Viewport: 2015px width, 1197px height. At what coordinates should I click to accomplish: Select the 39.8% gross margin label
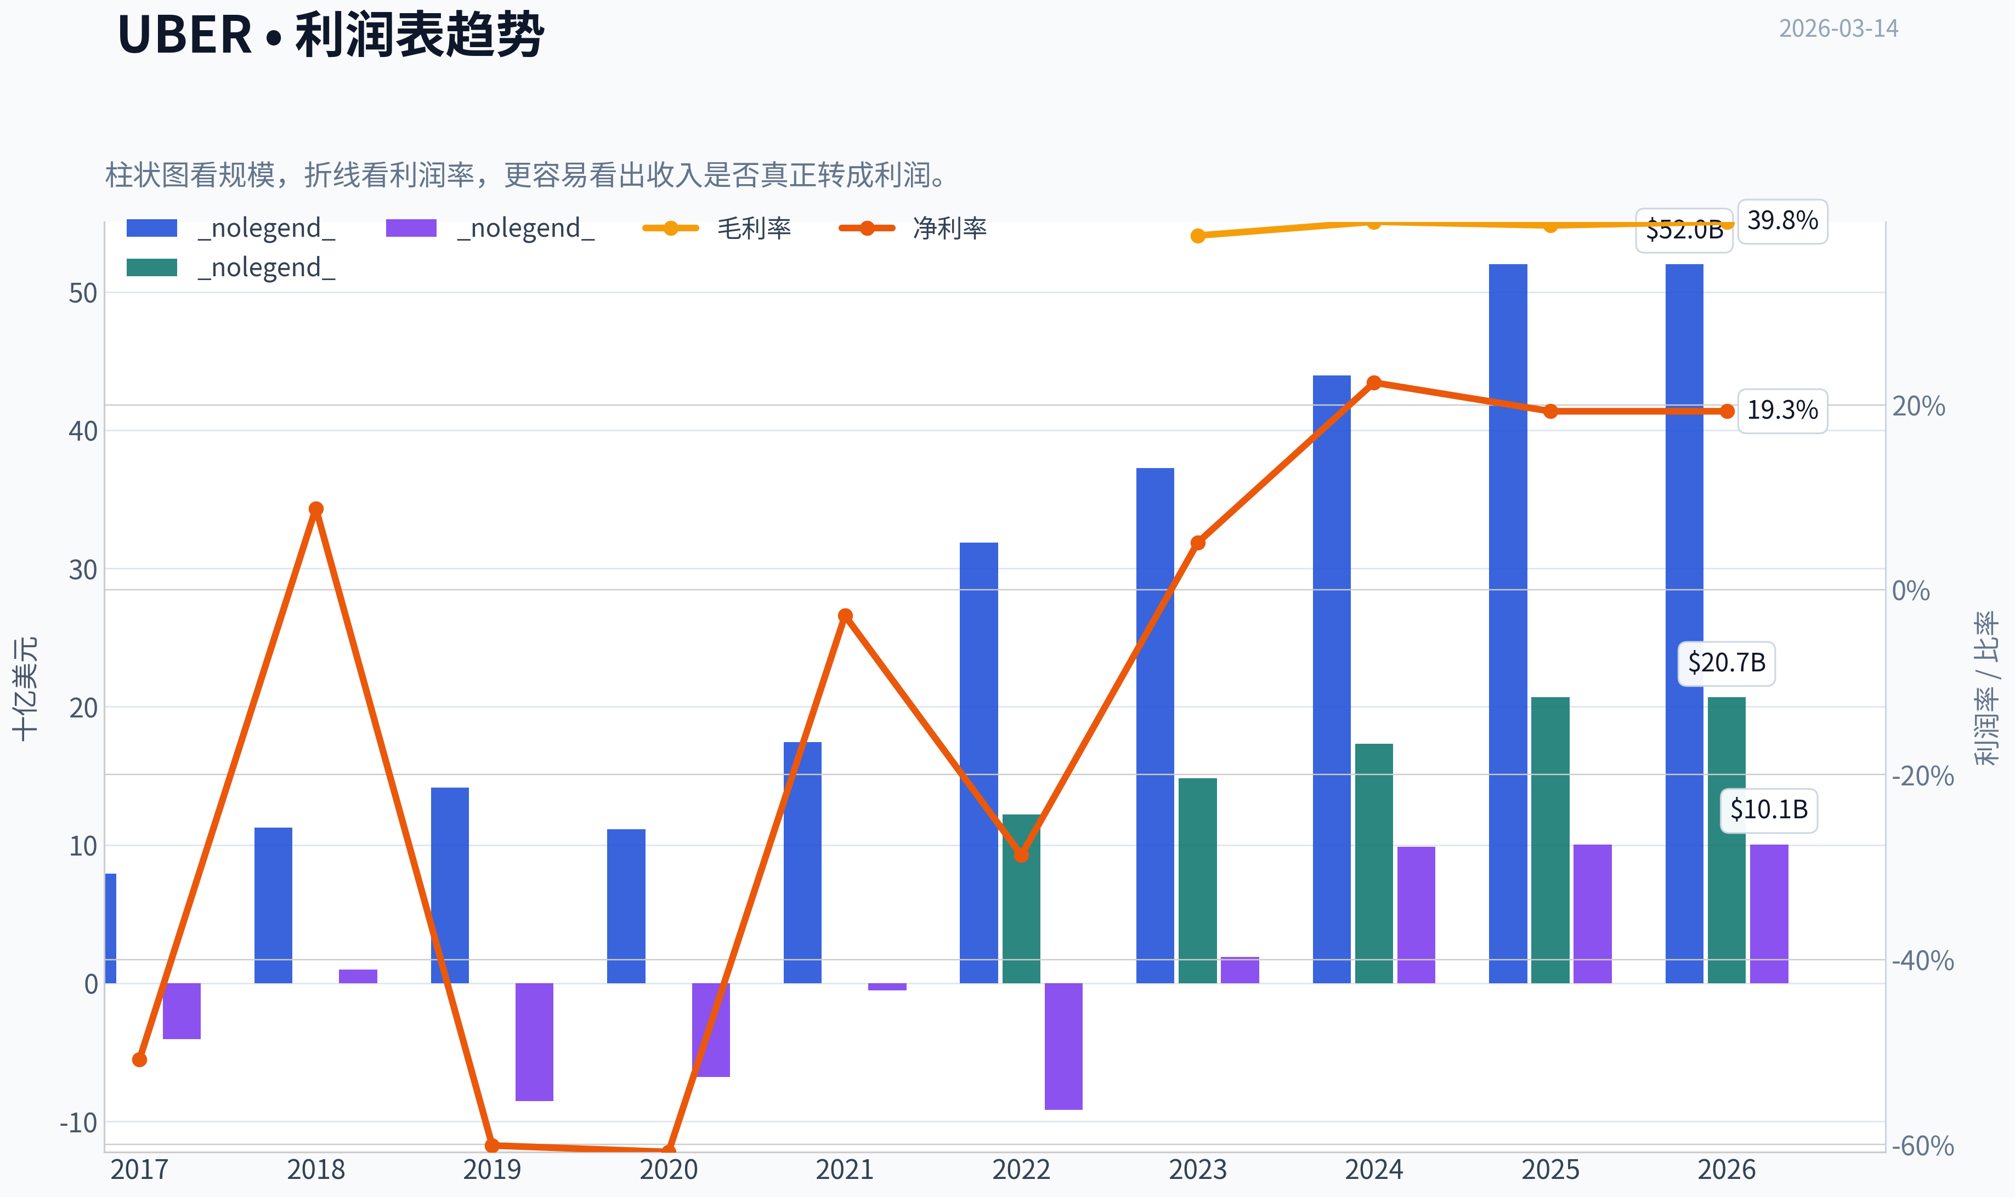pyautogui.click(x=1782, y=221)
